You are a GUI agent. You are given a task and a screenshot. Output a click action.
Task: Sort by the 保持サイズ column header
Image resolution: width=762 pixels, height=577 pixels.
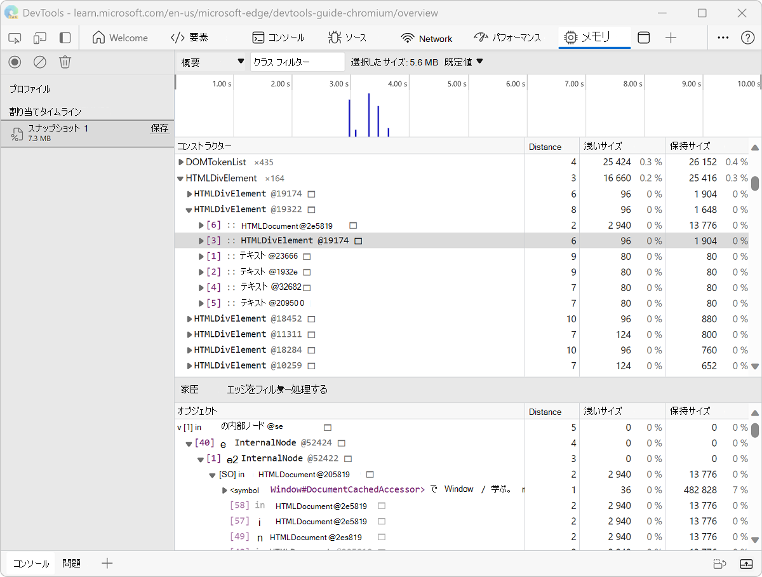click(690, 146)
